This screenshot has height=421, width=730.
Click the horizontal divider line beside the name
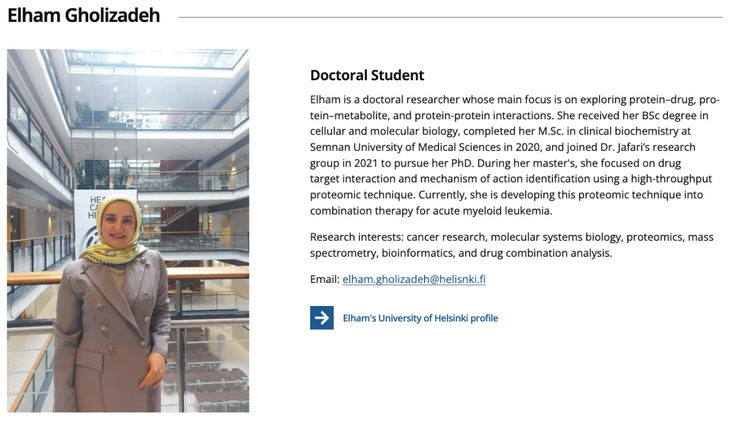450,17
